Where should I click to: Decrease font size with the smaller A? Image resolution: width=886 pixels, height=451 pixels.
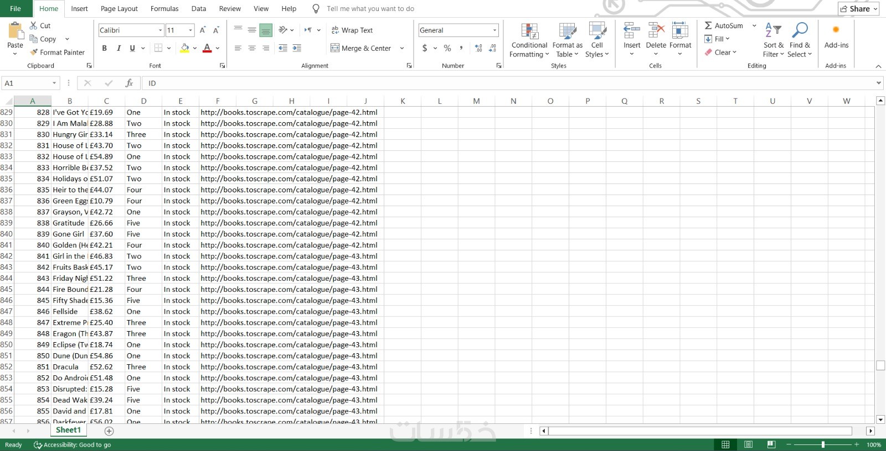(x=216, y=30)
